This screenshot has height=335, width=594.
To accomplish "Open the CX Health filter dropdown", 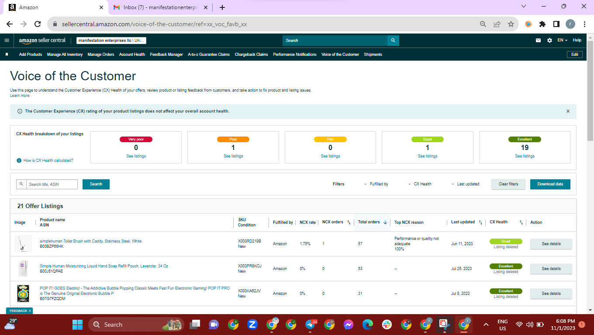I will coord(420,184).
